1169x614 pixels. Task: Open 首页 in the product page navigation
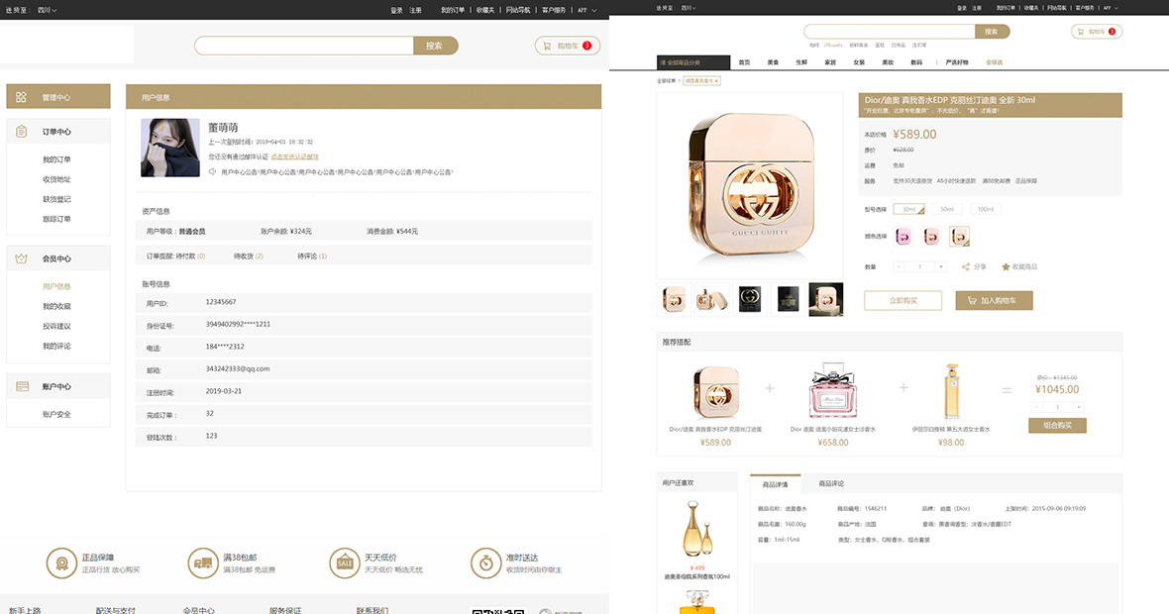coord(744,62)
